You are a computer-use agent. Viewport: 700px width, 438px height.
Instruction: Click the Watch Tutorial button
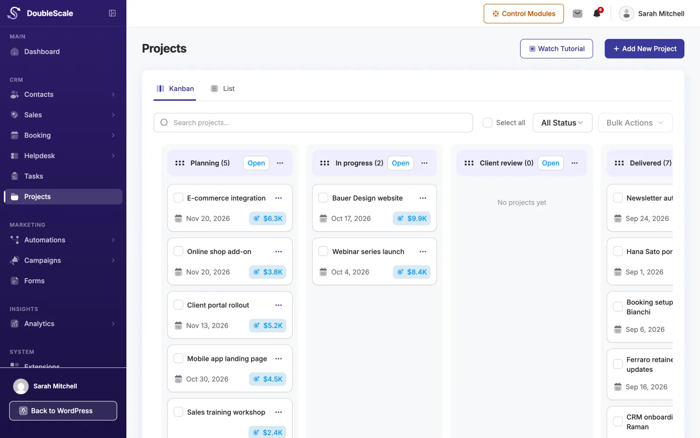(556, 49)
